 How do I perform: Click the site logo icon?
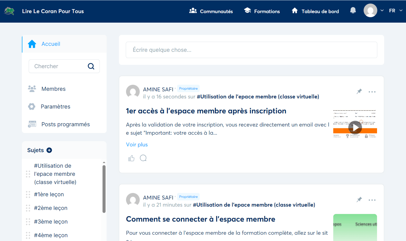tap(9, 11)
